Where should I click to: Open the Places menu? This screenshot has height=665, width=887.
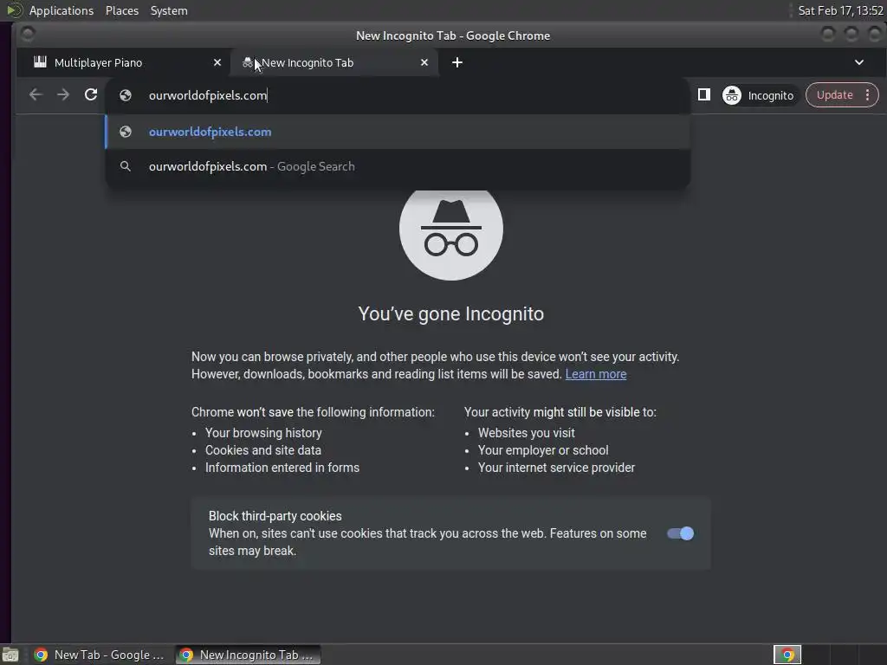point(122,10)
